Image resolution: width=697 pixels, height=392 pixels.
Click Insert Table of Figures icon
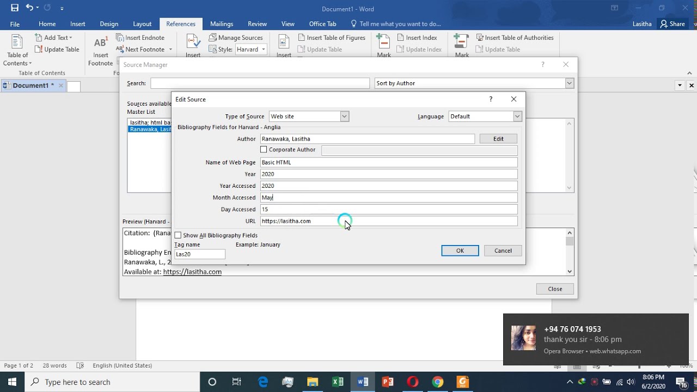302,38
